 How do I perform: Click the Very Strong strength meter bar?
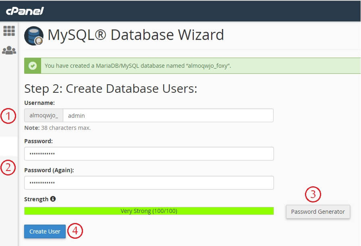tap(149, 211)
